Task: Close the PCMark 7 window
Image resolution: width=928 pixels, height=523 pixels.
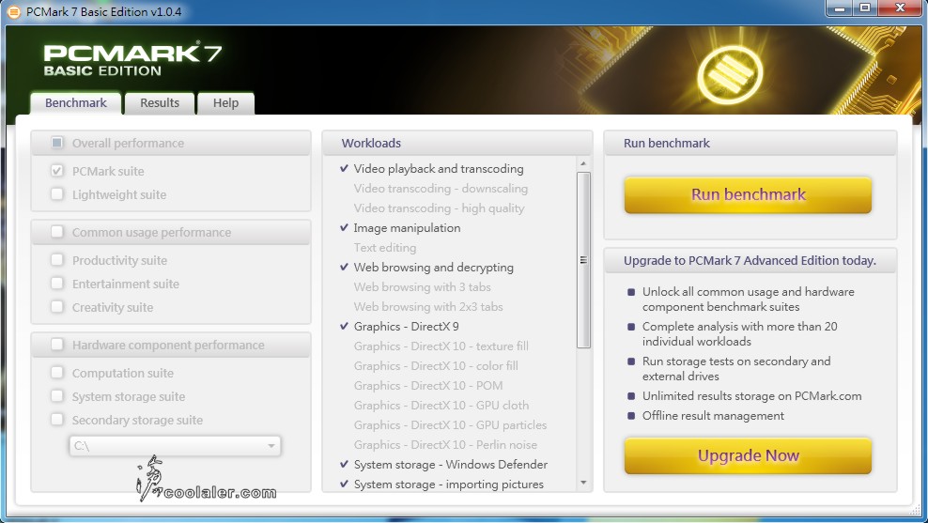Action: click(900, 8)
